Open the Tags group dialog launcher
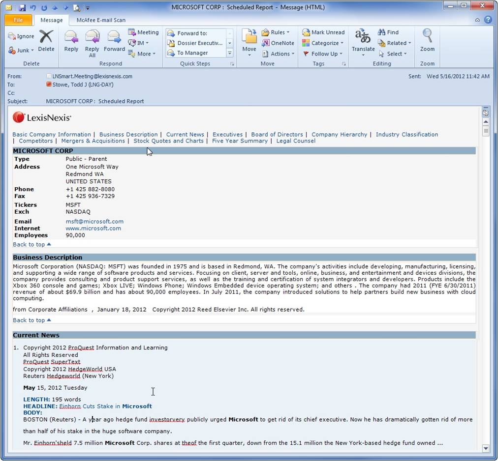The height and width of the screenshot is (461, 498). tap(343, 64)
